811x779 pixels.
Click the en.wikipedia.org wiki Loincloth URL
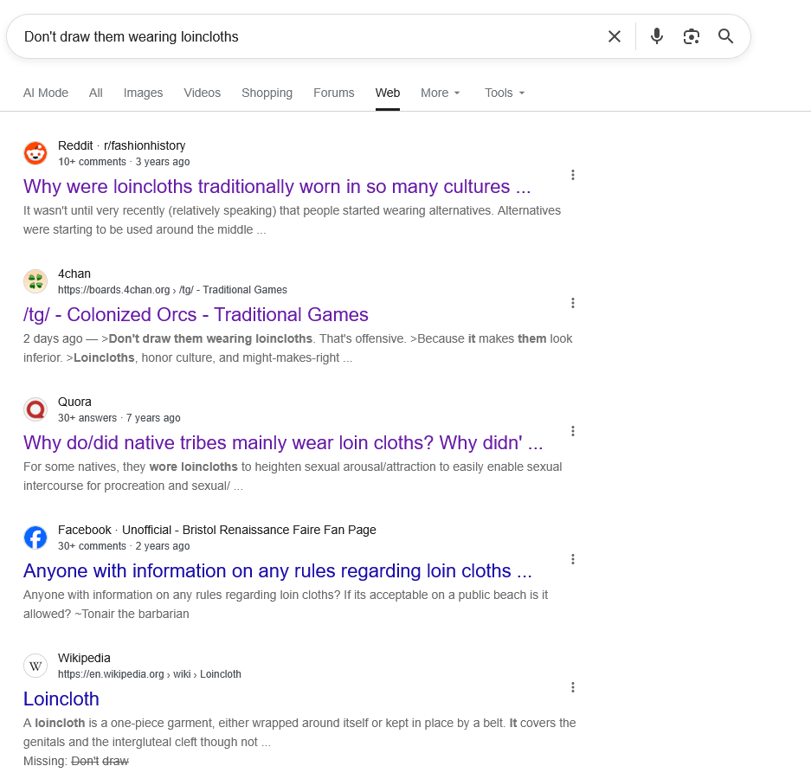click(x=150, y=674)
